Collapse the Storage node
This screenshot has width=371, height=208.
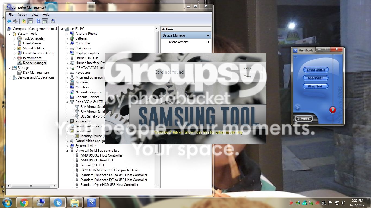[x=10, y=68]
